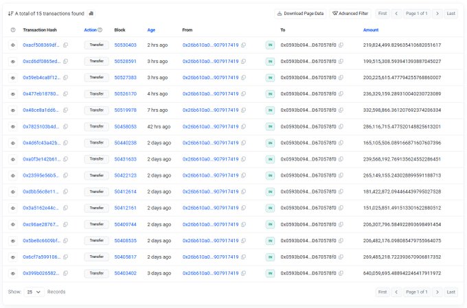Click bottom Last page button
Image resolution: width=467 pixels, height=308 pixels.
(x=451, y=292)
